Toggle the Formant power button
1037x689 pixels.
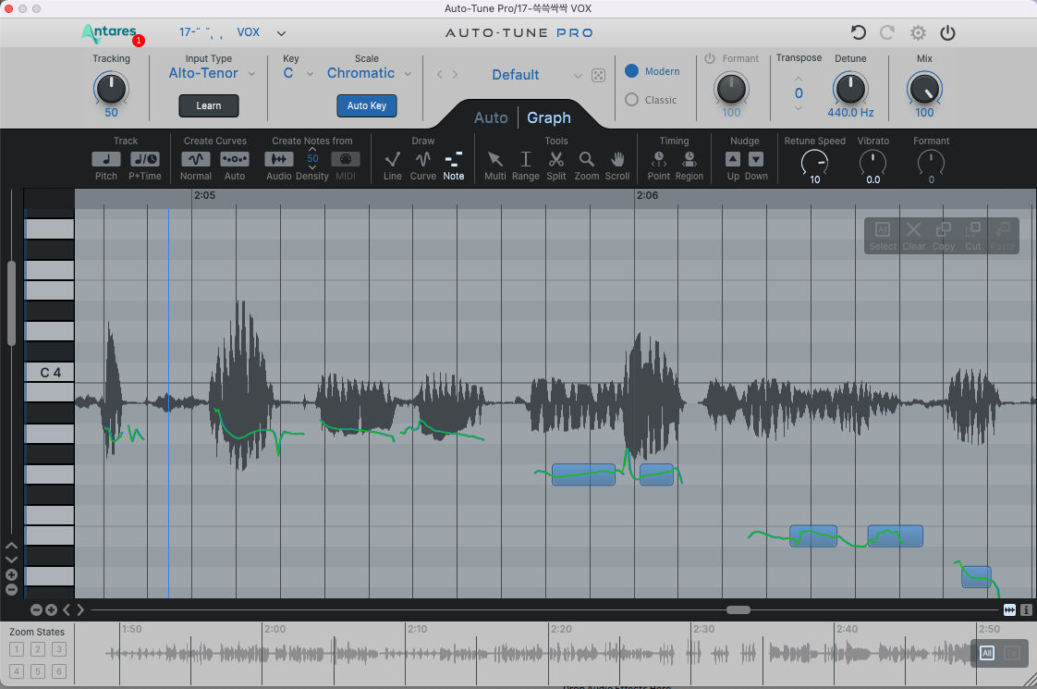point(710,58)
